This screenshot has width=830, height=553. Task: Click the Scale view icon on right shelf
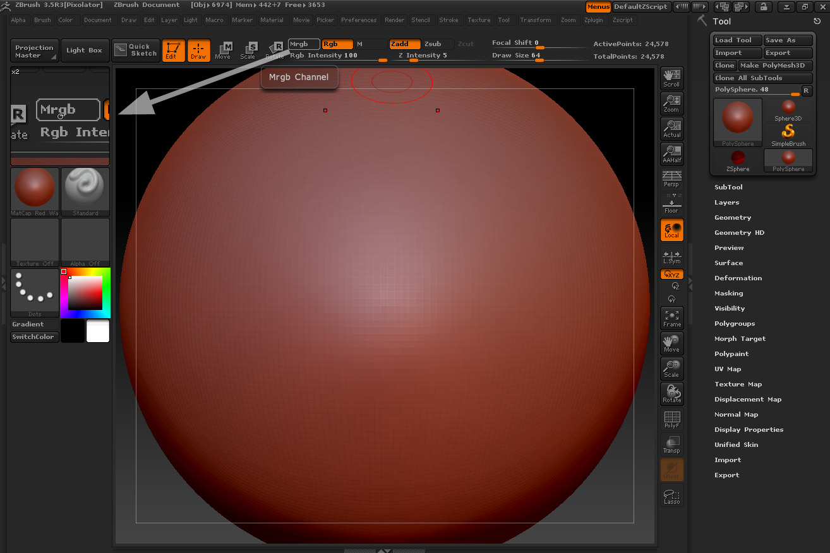coord(671,369)
